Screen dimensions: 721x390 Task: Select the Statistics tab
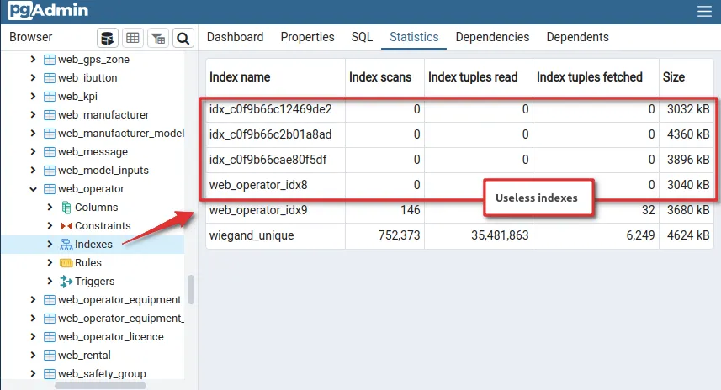tap(414, 37)
